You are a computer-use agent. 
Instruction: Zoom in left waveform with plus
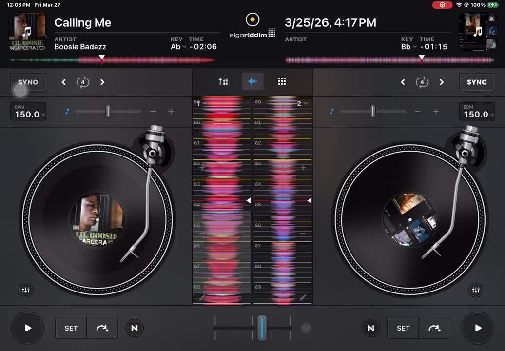pos(202,168)
